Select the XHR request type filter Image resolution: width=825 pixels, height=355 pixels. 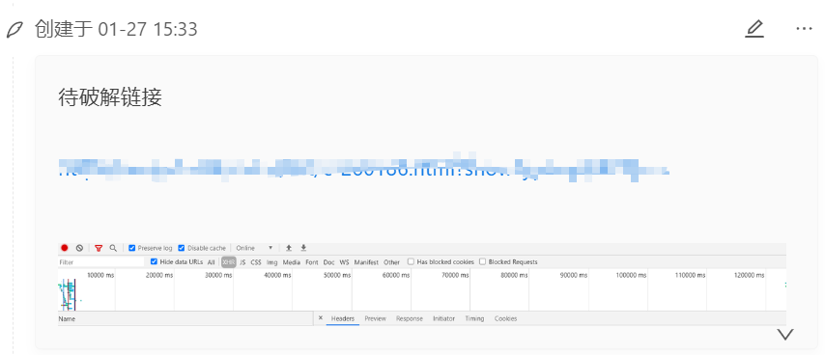(x=229, y=262)
